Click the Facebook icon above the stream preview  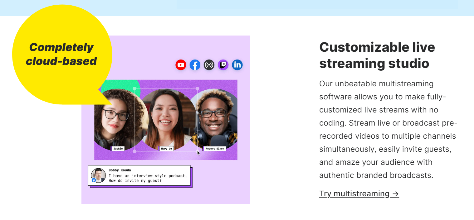click(x=195, y=65)
